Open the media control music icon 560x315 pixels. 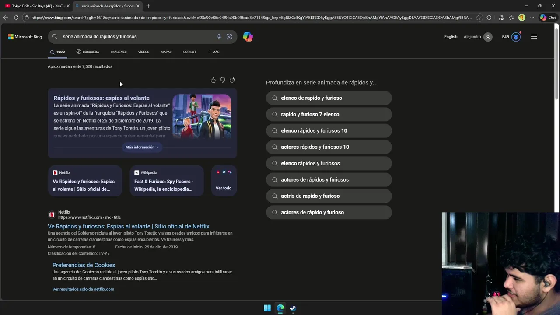click(501, 17)
